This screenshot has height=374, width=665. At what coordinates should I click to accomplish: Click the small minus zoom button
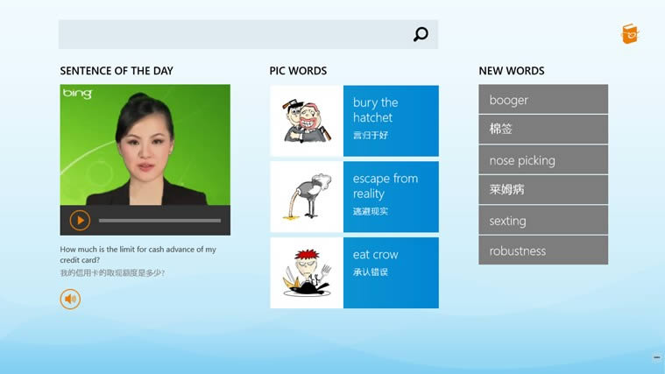pyautogui.click(x=657, y=358)
